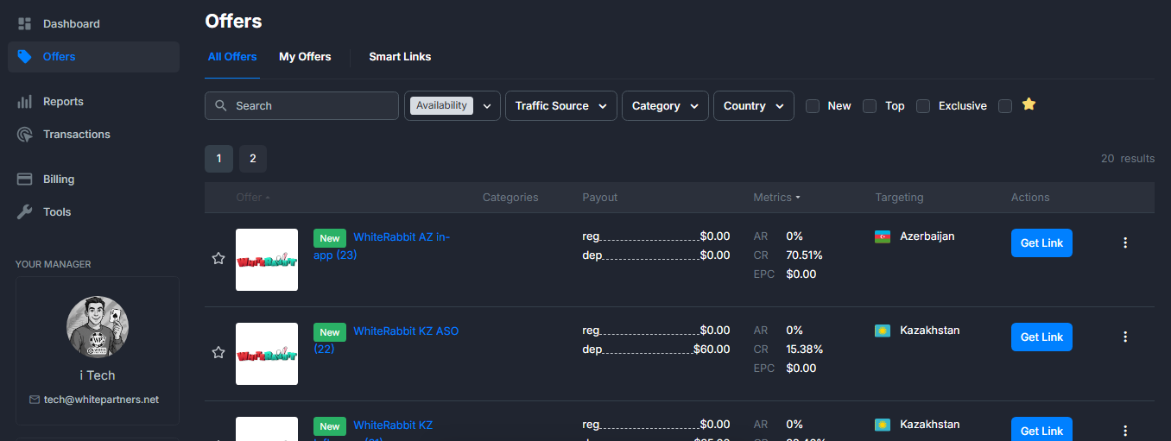Open Tools in the sidebar
Viewport: 1171px width, 441px height.
coord(93,211)
